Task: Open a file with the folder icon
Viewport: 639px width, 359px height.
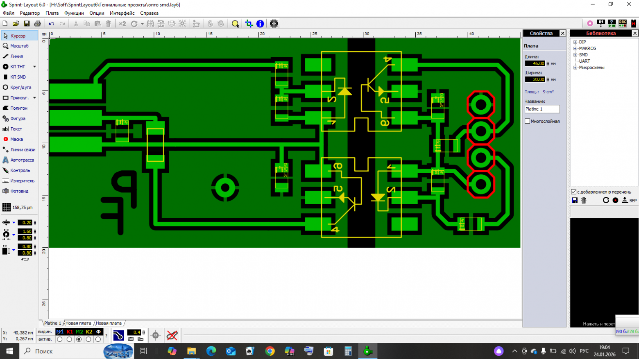Action: 16,24
